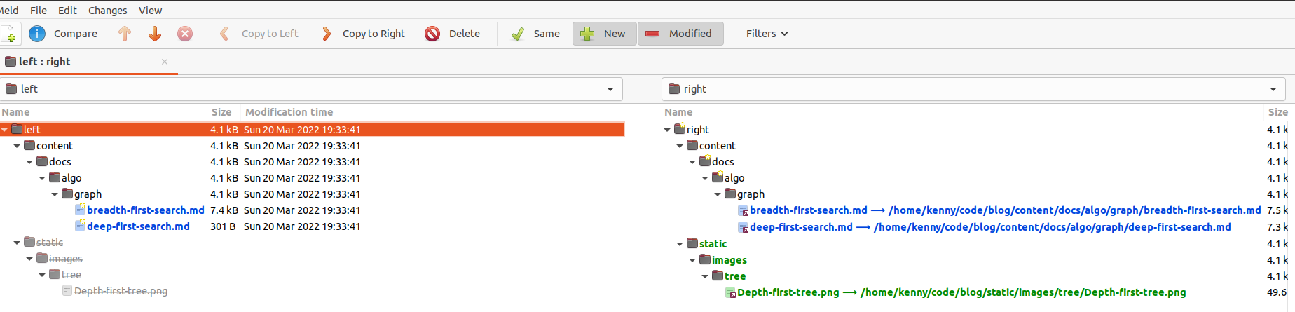
Task: Collapse the static folder in right pane
Action: 680,244
